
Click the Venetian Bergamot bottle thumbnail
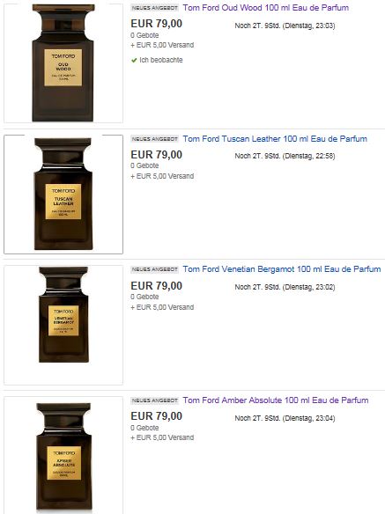pyautogui.click(x=63, y=325)
